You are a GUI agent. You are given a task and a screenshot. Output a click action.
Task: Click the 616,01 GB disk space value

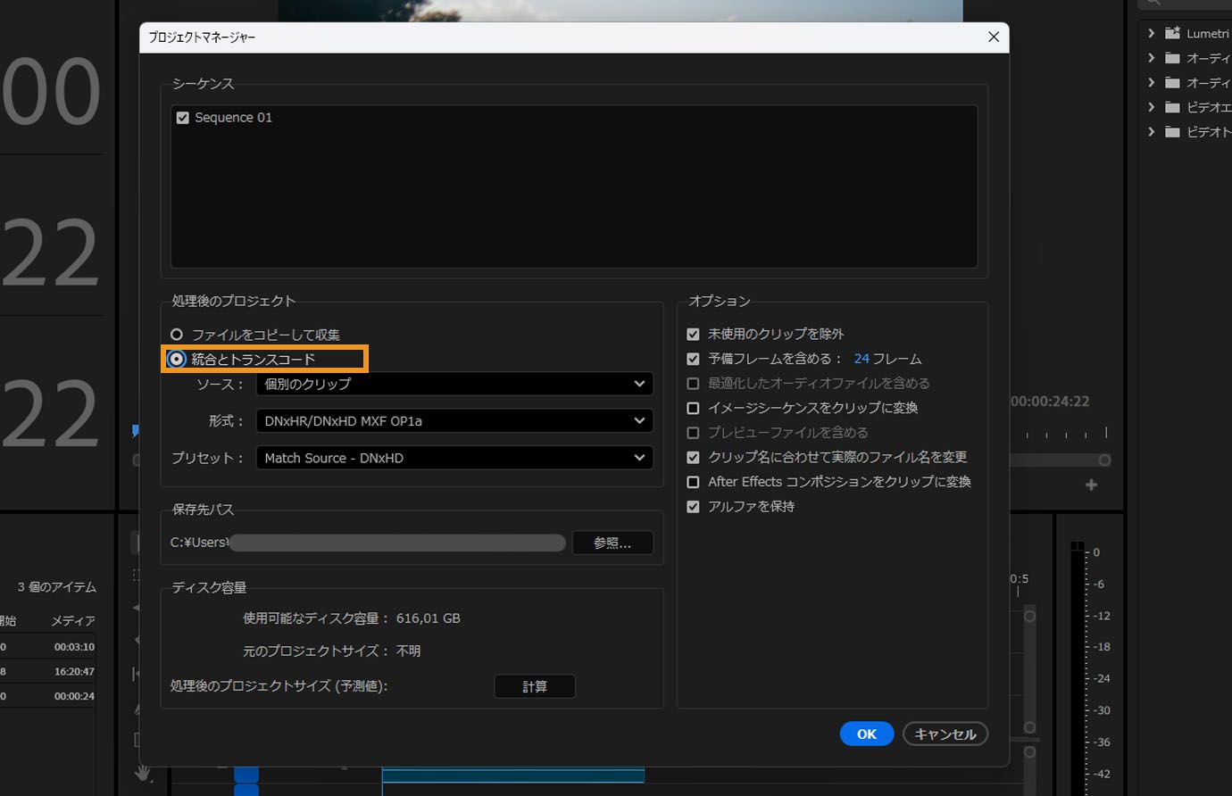(429, 618)
